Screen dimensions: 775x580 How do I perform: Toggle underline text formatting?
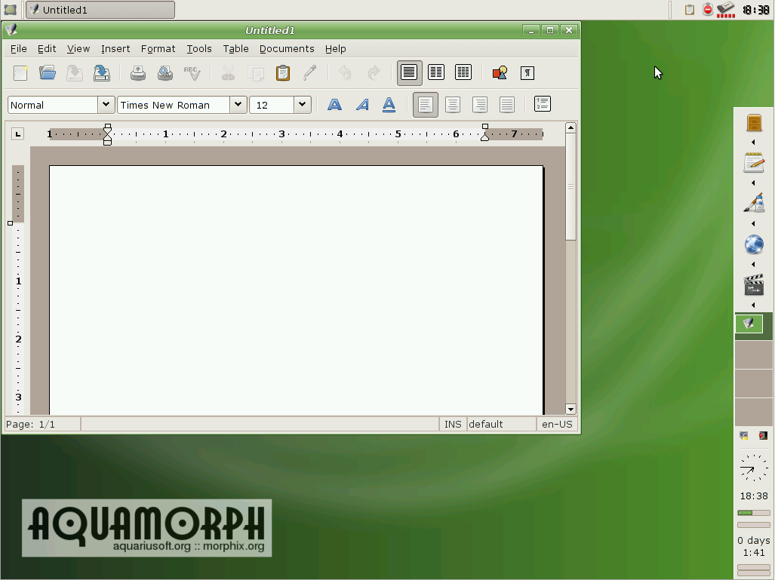click(x=389, y=105)
